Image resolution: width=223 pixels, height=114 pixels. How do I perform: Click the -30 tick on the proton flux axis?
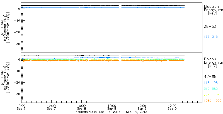(x=17, y=94)
